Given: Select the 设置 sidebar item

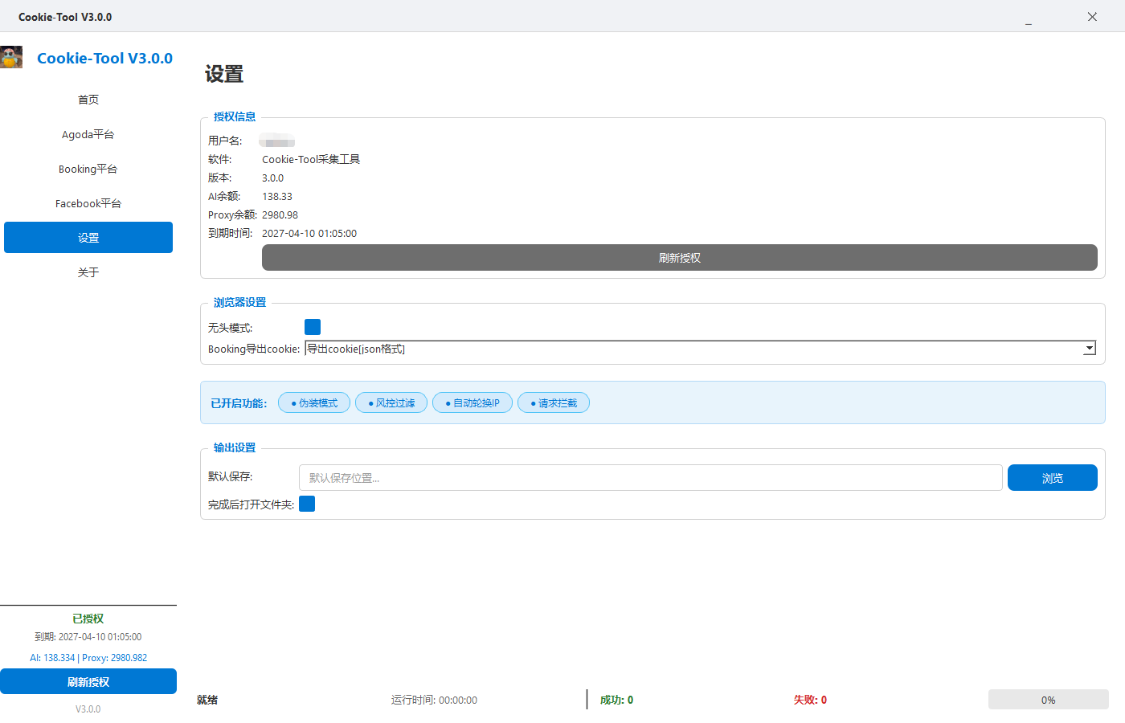Looking at the screenshot, I should click(88, 238).
